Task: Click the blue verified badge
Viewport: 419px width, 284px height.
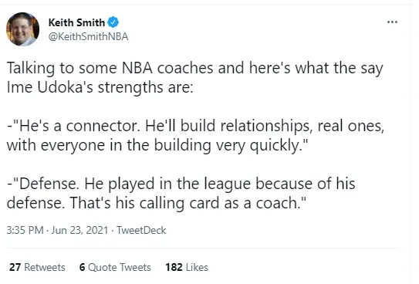Action: (x=113, y=22)
